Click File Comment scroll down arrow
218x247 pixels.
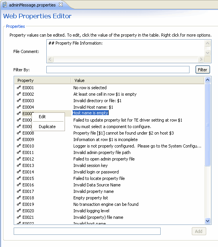[207, 53]
